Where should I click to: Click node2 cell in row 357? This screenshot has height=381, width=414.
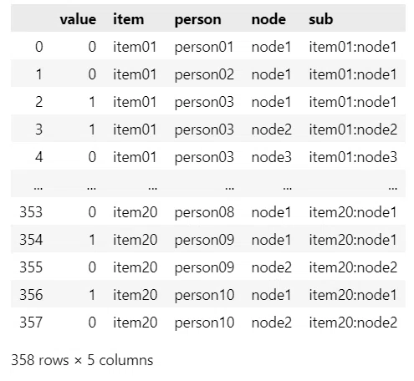(271, 323)
